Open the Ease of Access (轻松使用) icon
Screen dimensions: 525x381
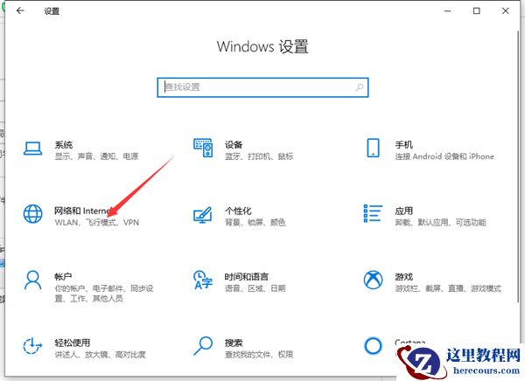pos(32,346)
